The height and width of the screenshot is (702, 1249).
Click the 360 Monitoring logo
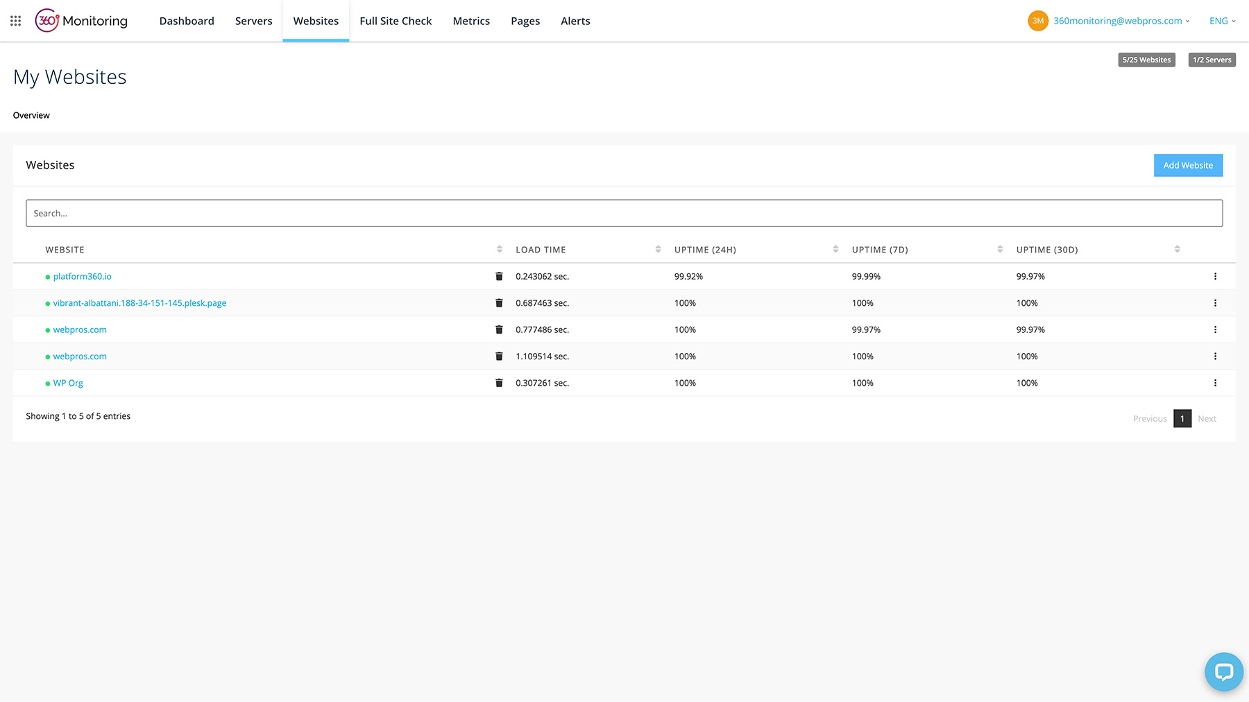tap(81, 21)
